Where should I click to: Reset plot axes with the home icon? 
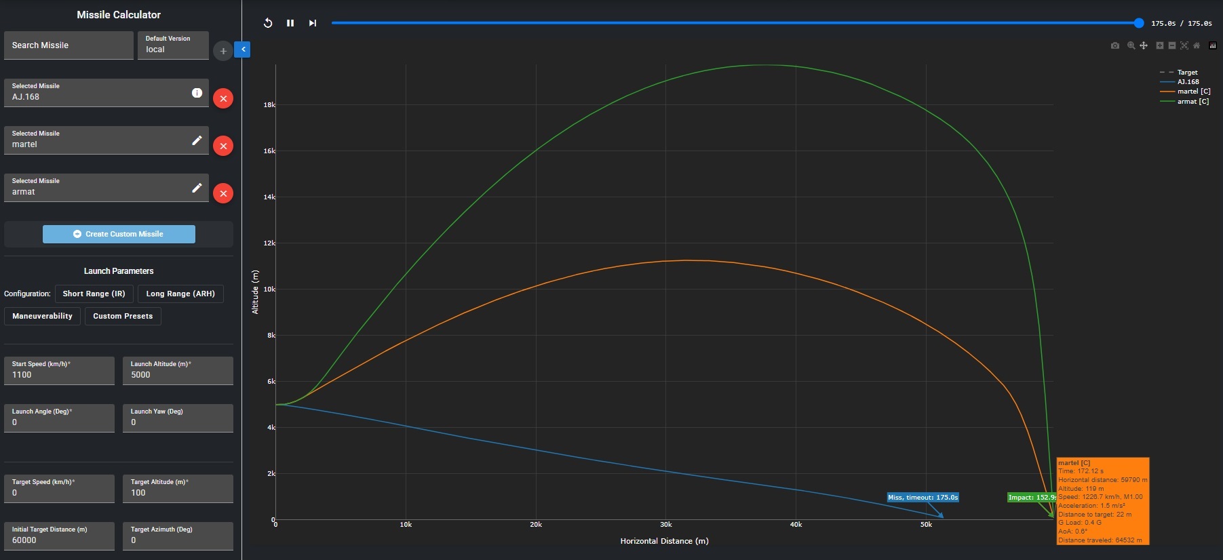pos(1197,45)
